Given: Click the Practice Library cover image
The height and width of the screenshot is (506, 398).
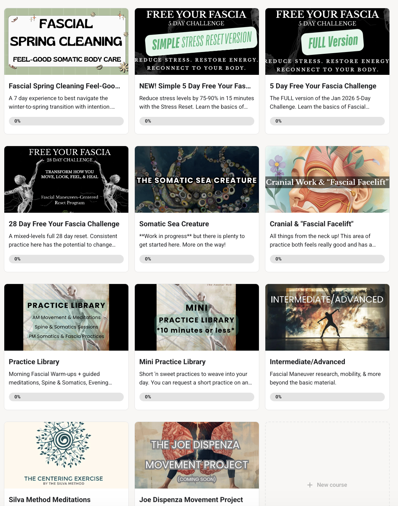Looking at the screenshot, I should click(66, 317).
